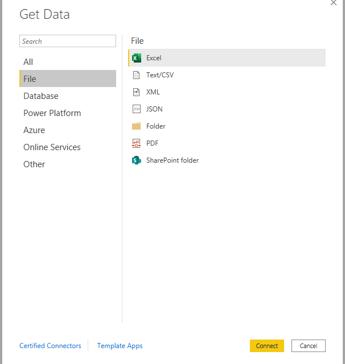The width and height of the screenshot is (345, 364).
Task: Click the red PDF icon
Action: (x=137, y=143)
